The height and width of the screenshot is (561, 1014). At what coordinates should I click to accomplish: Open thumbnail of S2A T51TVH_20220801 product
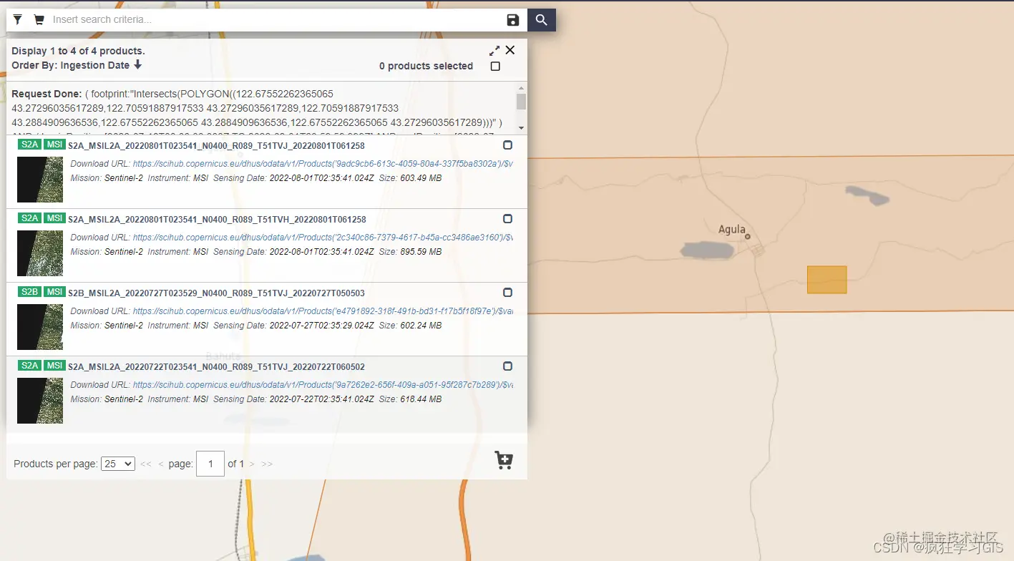coord(40,253)
